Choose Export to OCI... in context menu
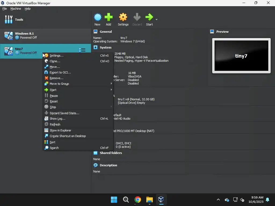 pyautogui.click(x=78, y=72)
